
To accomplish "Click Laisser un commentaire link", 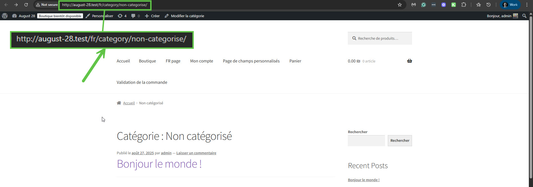I will click(x=196, y=153).
